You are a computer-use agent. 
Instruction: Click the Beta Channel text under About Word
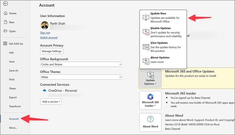tap(173, 129)
